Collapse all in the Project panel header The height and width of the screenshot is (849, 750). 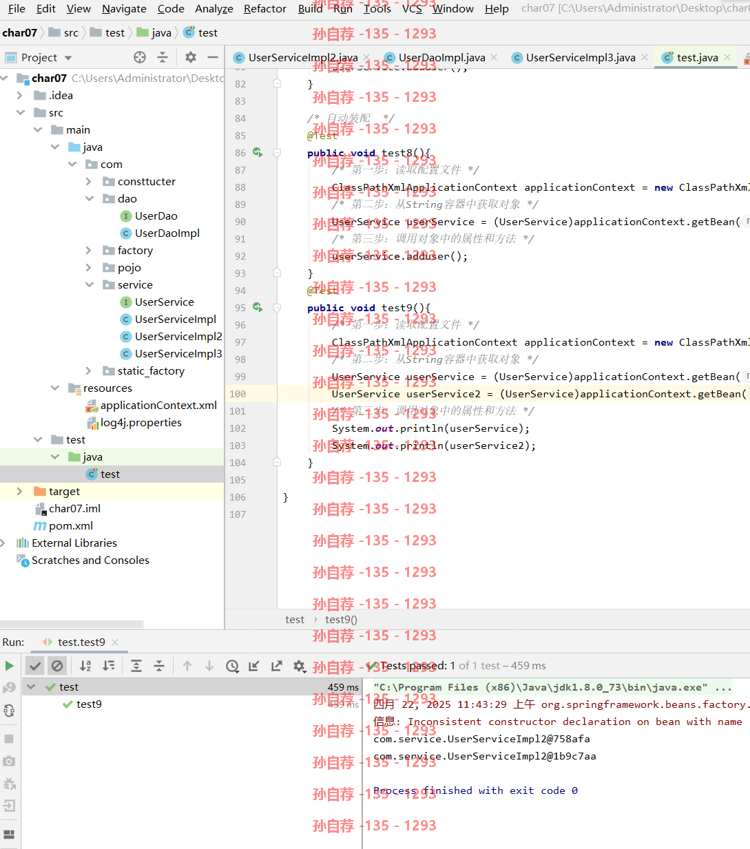point(163,57)
